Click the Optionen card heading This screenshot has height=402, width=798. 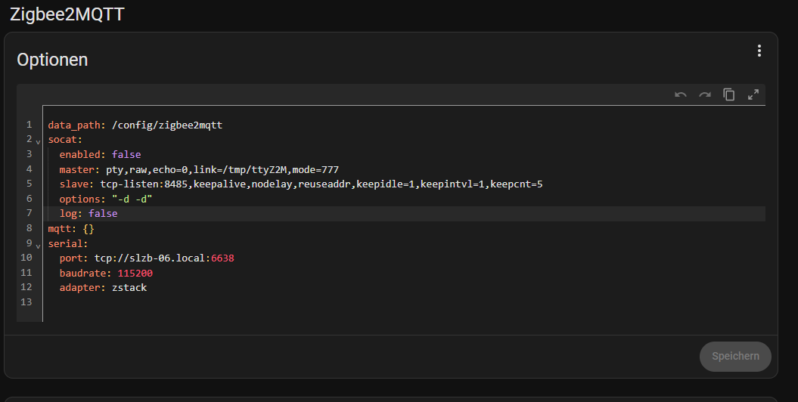click(52, 60)
